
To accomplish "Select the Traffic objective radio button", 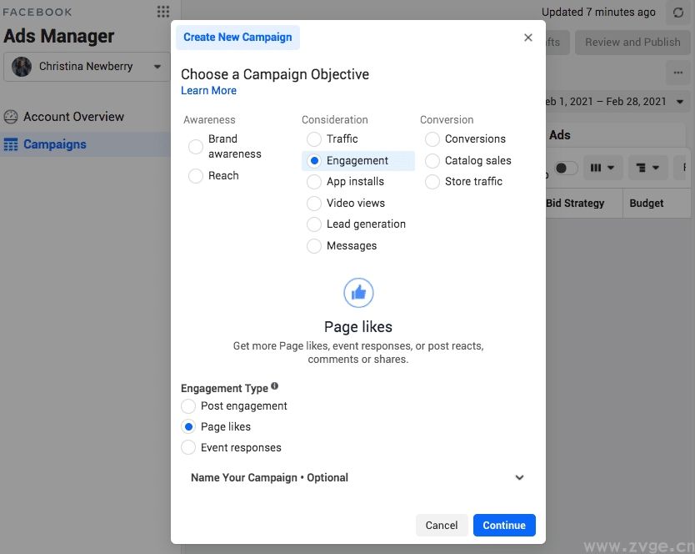I will tap(314, 139).
